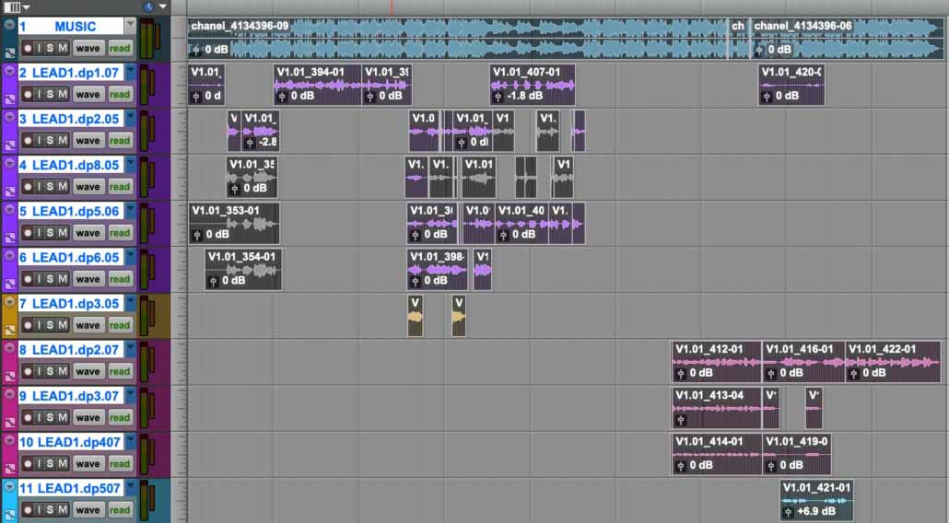
Task: Open the playlist selector on LEAD1.dp2.05 track
Action: click(130, 119)
